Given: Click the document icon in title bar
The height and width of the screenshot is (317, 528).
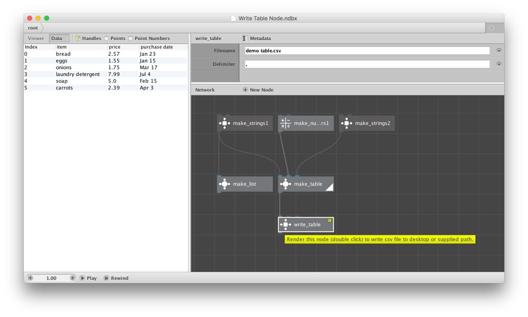Looking at the screenshot, I should click(x=233, y=18).
